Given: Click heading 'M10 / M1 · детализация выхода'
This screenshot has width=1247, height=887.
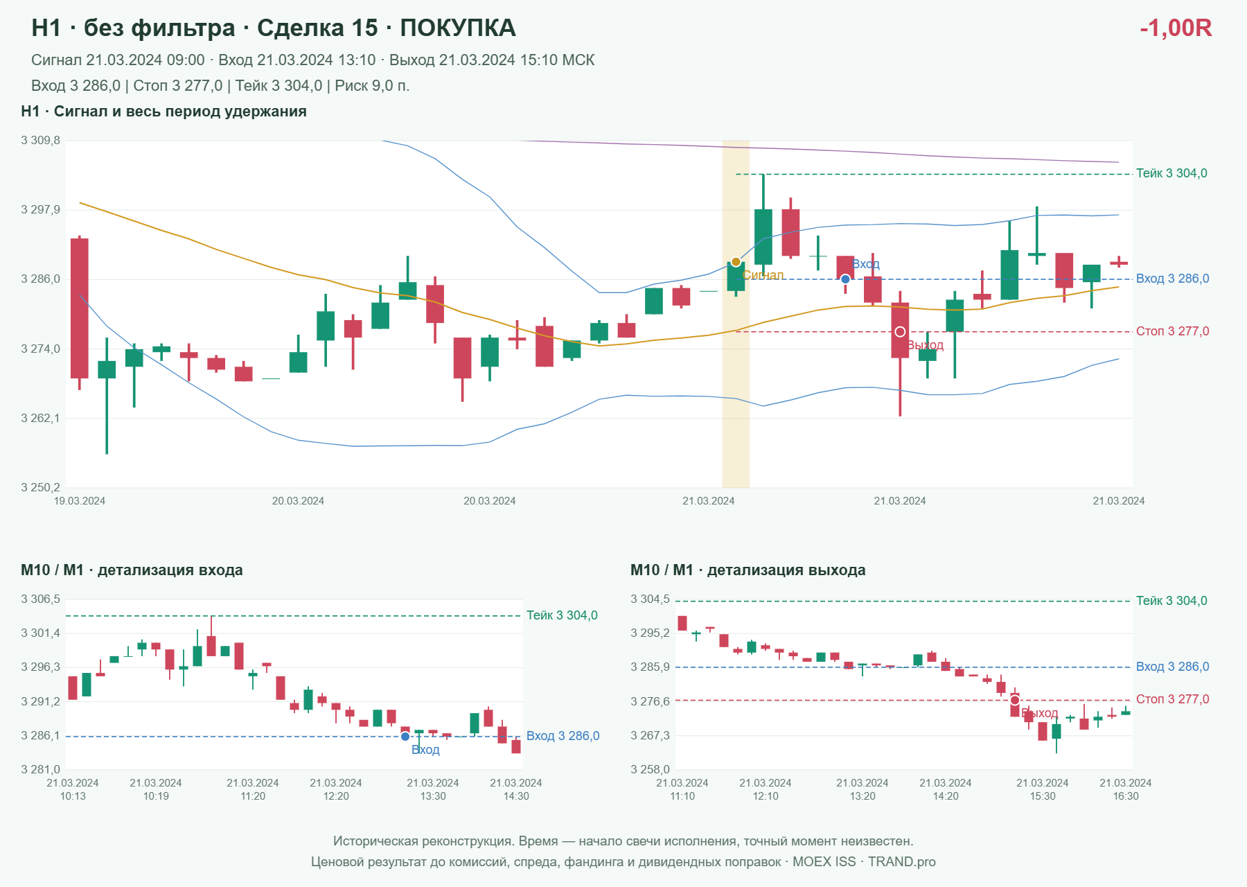Looking at the screenshot, I should pyautogui.click(x=748, y=570).
